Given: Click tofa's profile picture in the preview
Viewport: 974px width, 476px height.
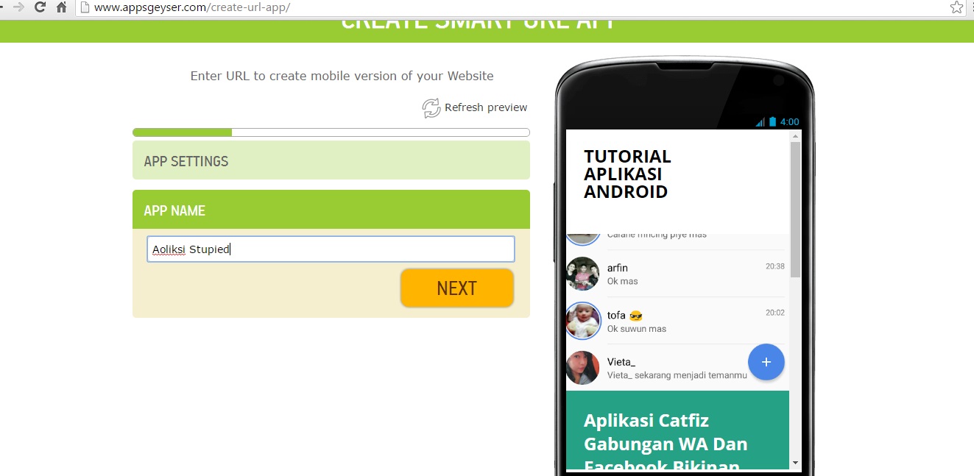Looking at the screenshot, I should tap(582, 322).
